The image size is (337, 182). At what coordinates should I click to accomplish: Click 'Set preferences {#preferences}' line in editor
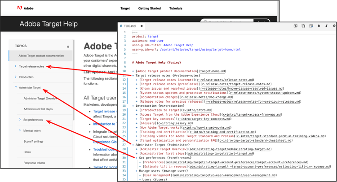[x=165, y=158]
